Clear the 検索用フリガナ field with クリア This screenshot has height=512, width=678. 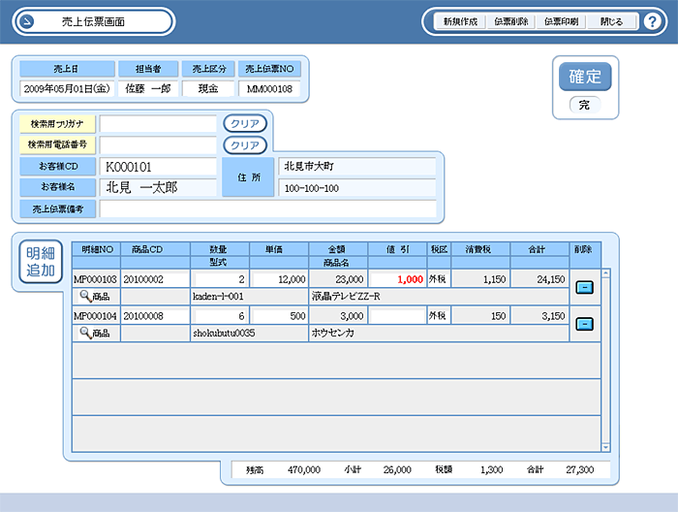[243, 124]
